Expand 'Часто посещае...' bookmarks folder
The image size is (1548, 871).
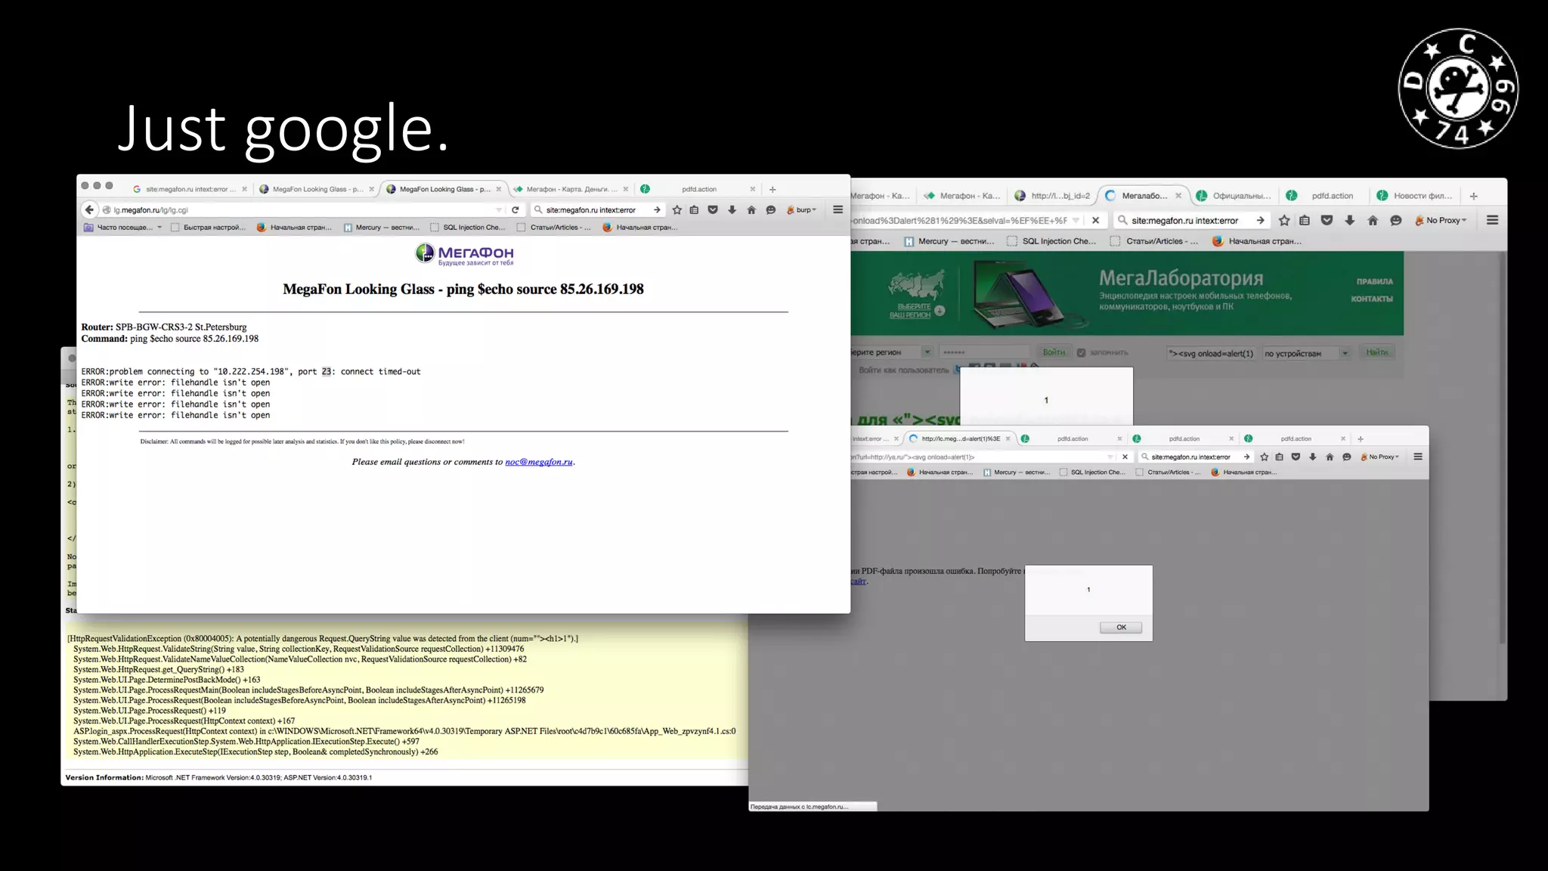click(123, 227)
